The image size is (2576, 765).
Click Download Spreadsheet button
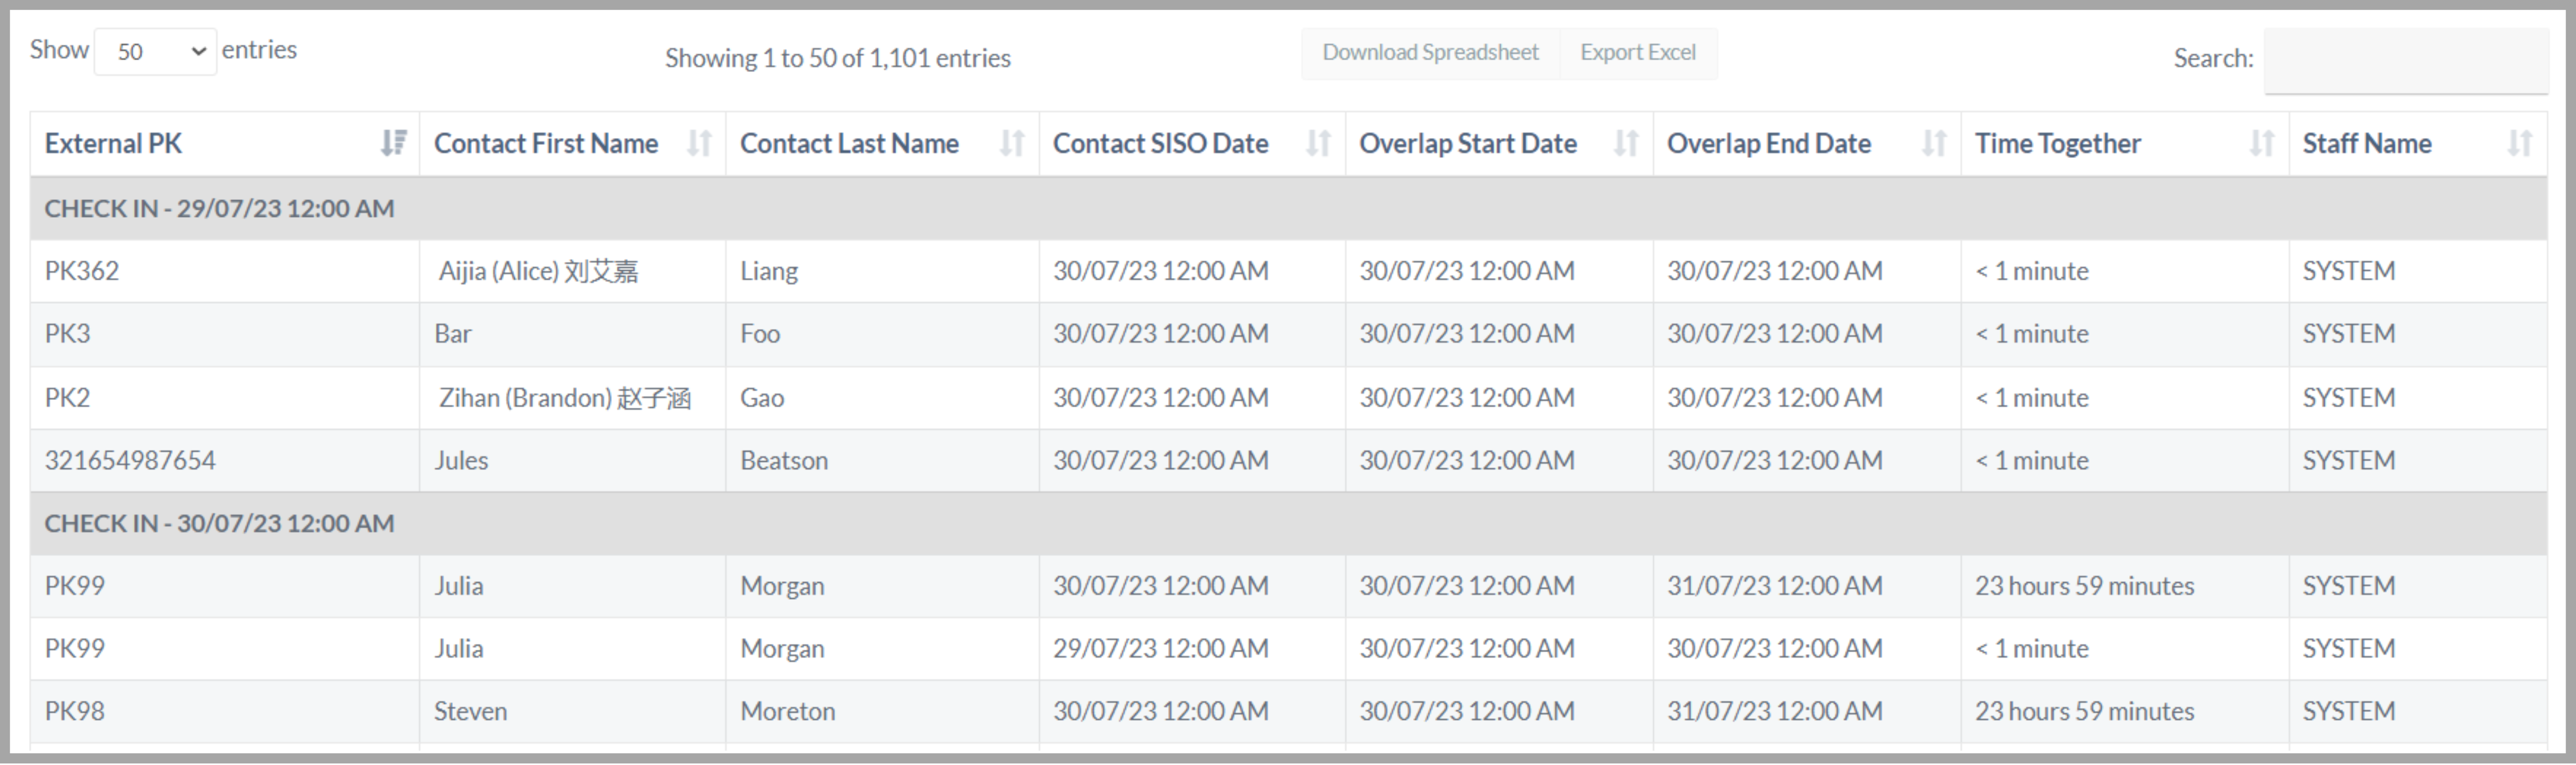1430,53
